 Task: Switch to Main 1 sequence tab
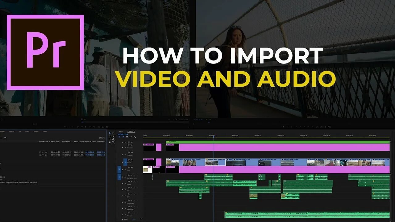coord(121,131)
